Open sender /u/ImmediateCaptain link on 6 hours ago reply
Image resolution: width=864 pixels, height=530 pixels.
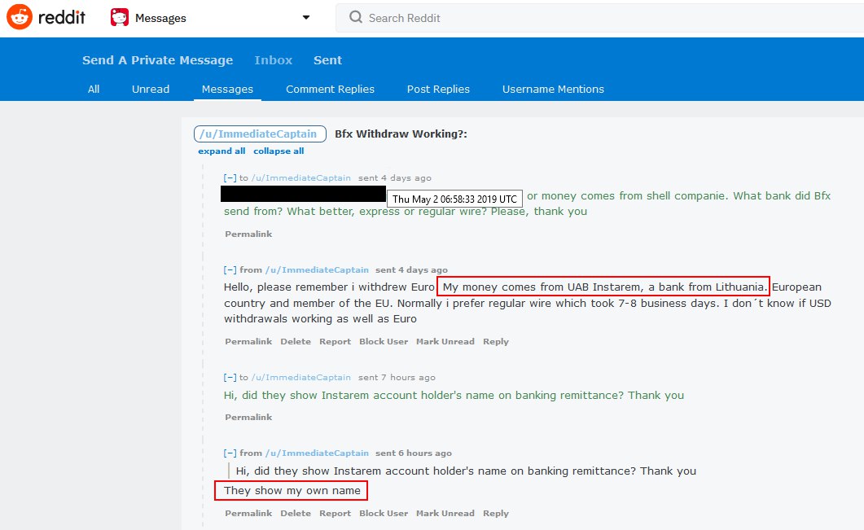[x=317, y=453]
